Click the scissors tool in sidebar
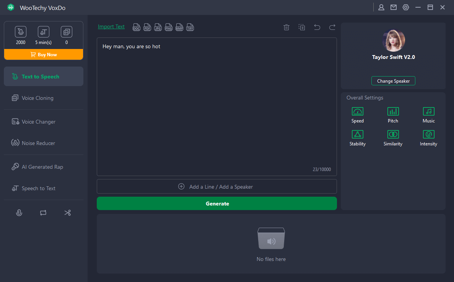The width and height of the screenshot is (454, 282). (68, 213)
